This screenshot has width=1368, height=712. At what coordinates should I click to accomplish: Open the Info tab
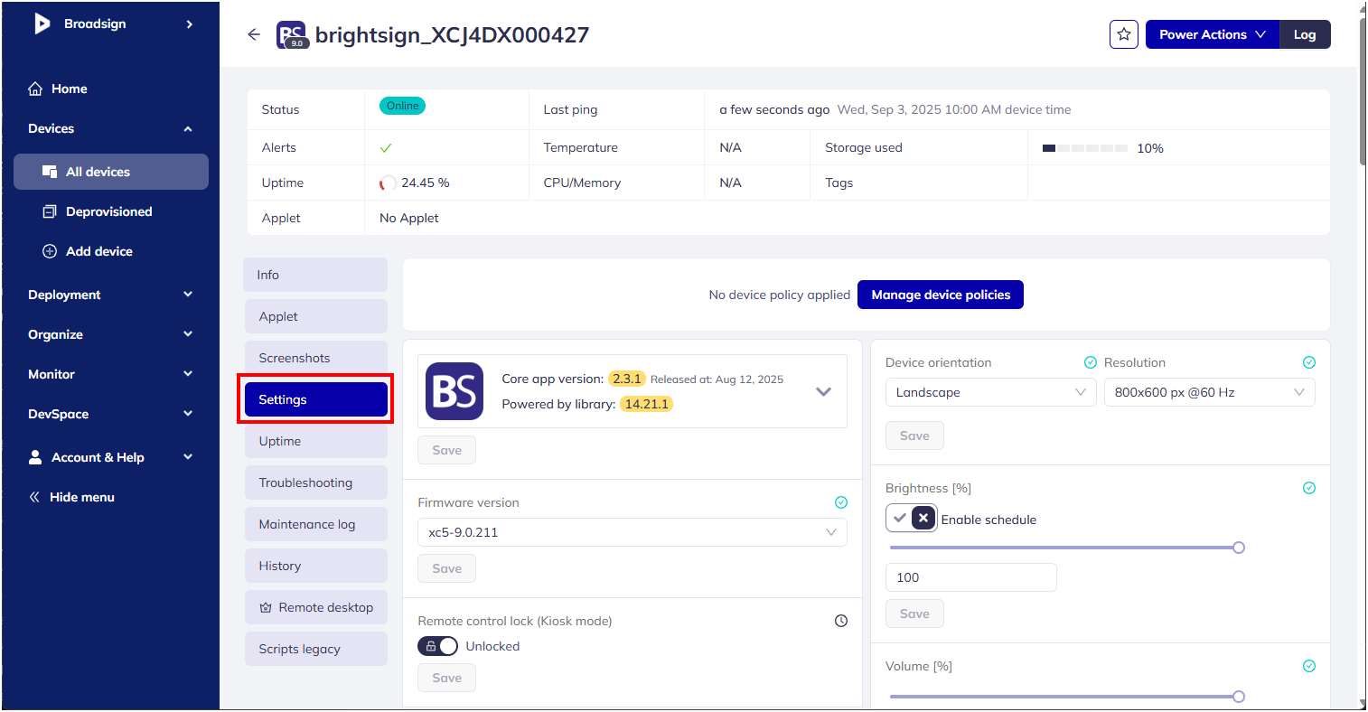tap(315, 275)
